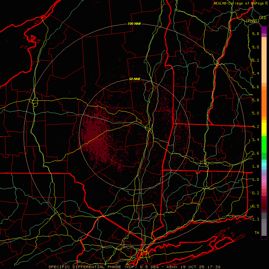The width and height of the screenshot is (269, 269).
Task: Click the 5.8 value on the color scale
Action: coord(256,100)
